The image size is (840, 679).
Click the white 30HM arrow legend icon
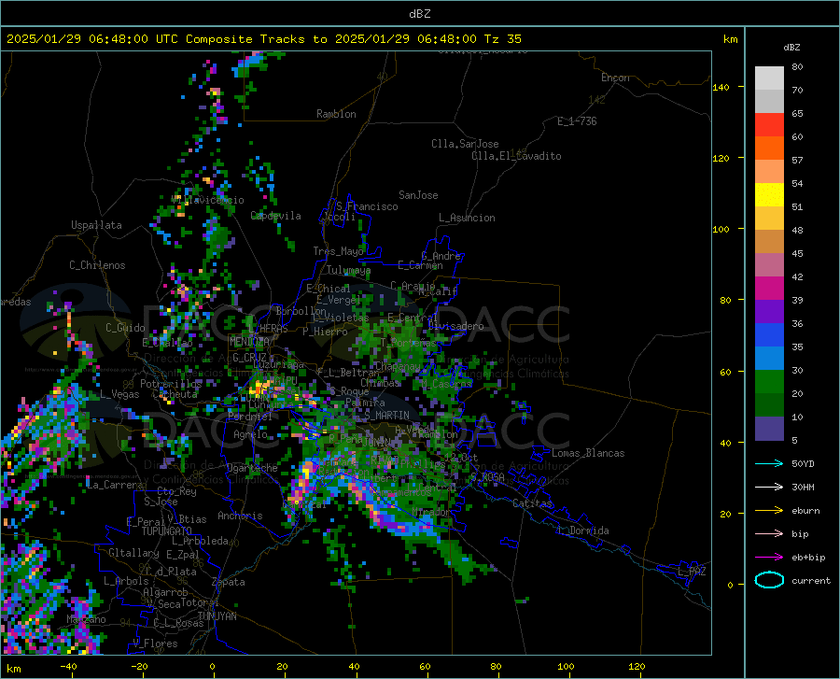pos(769,487)
